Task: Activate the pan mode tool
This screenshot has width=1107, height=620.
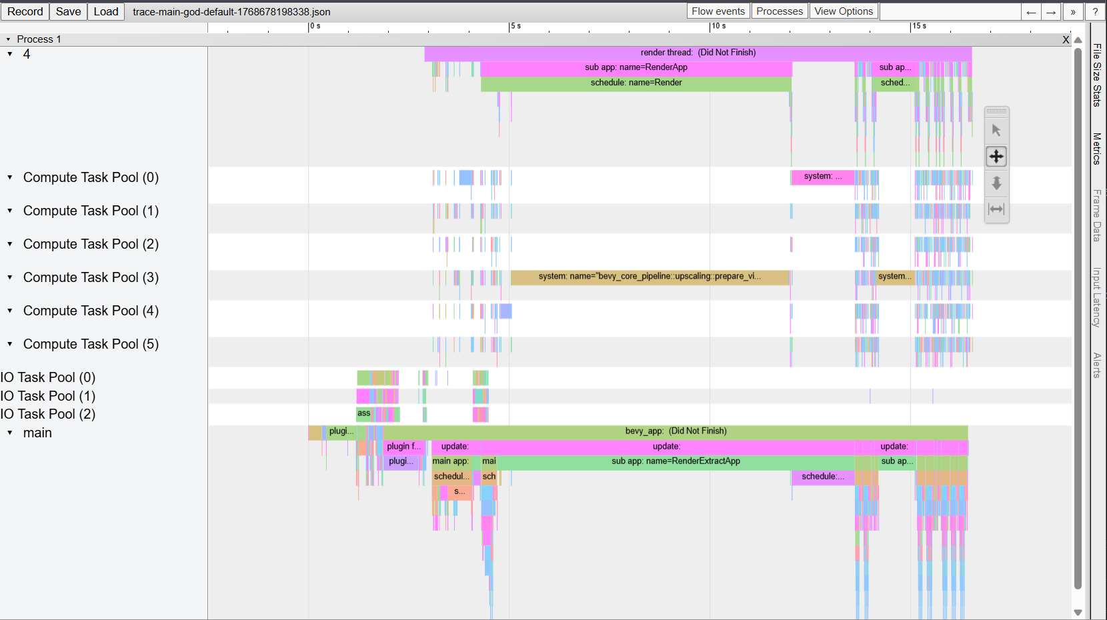Action: click(x=996, y=157)
